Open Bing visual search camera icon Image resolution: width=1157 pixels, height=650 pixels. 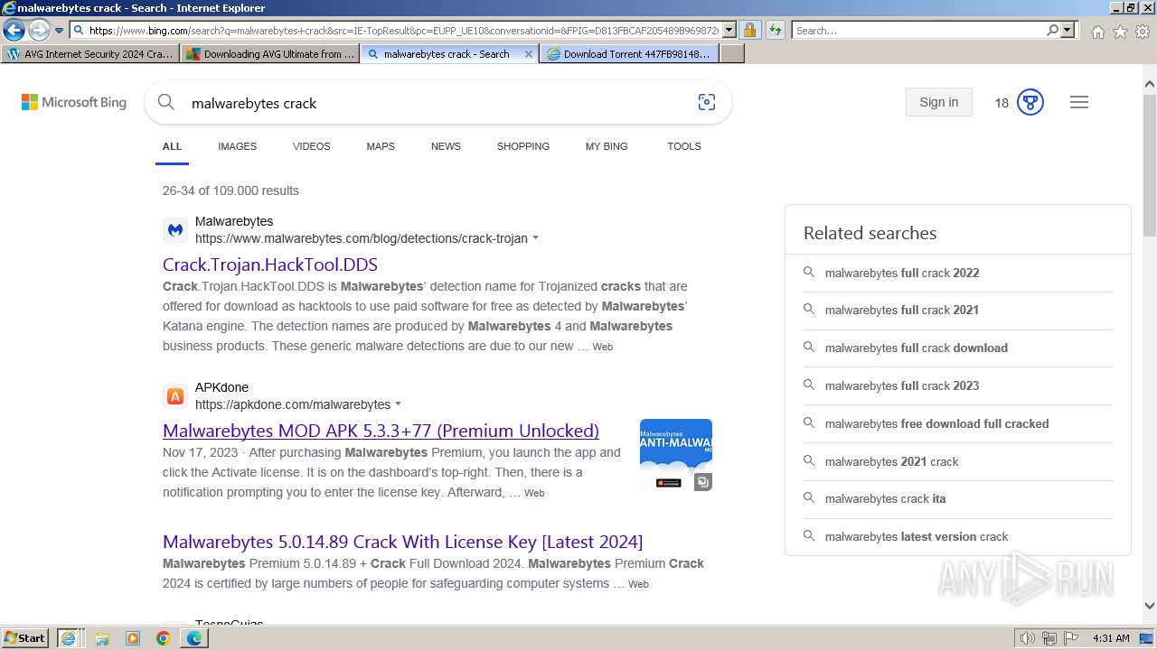[707, 103]
